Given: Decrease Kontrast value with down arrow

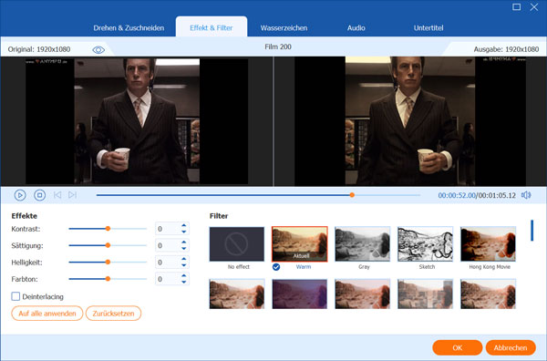Looking at the screenshot, I should [x=184, y=232].
